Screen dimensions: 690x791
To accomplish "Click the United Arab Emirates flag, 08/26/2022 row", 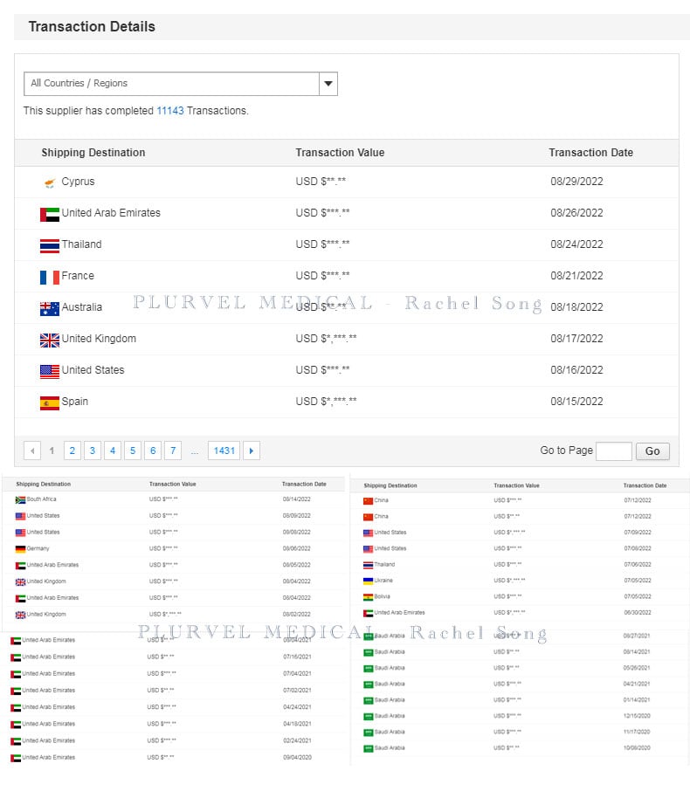I will (x=50, y=215).
